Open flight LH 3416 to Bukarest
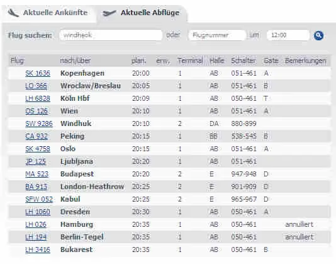Viewport: 336px width, 264px height. [38, 250]
